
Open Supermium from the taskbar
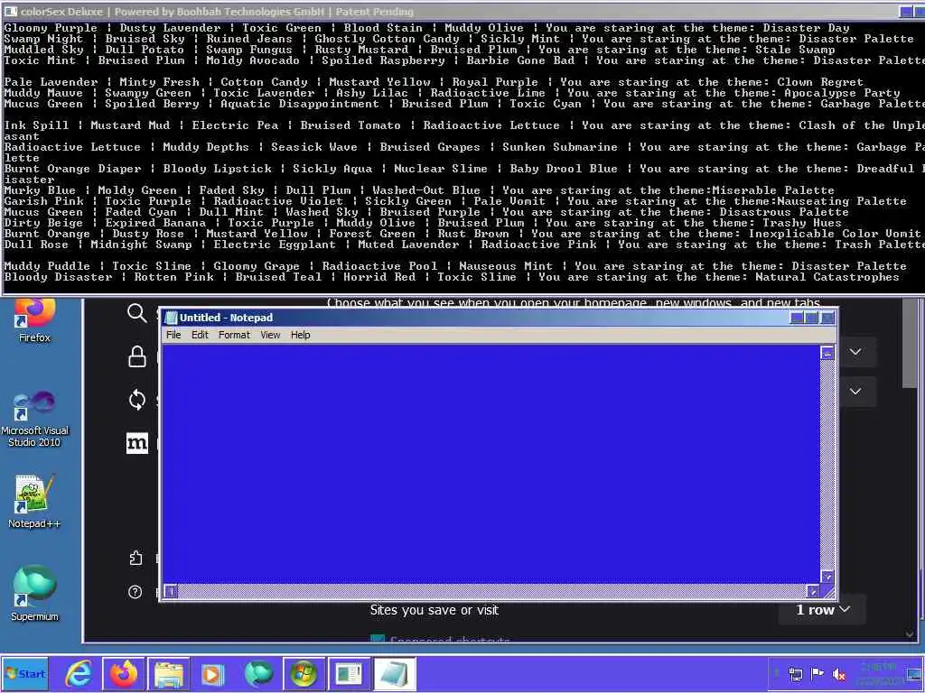click(258, 674)
